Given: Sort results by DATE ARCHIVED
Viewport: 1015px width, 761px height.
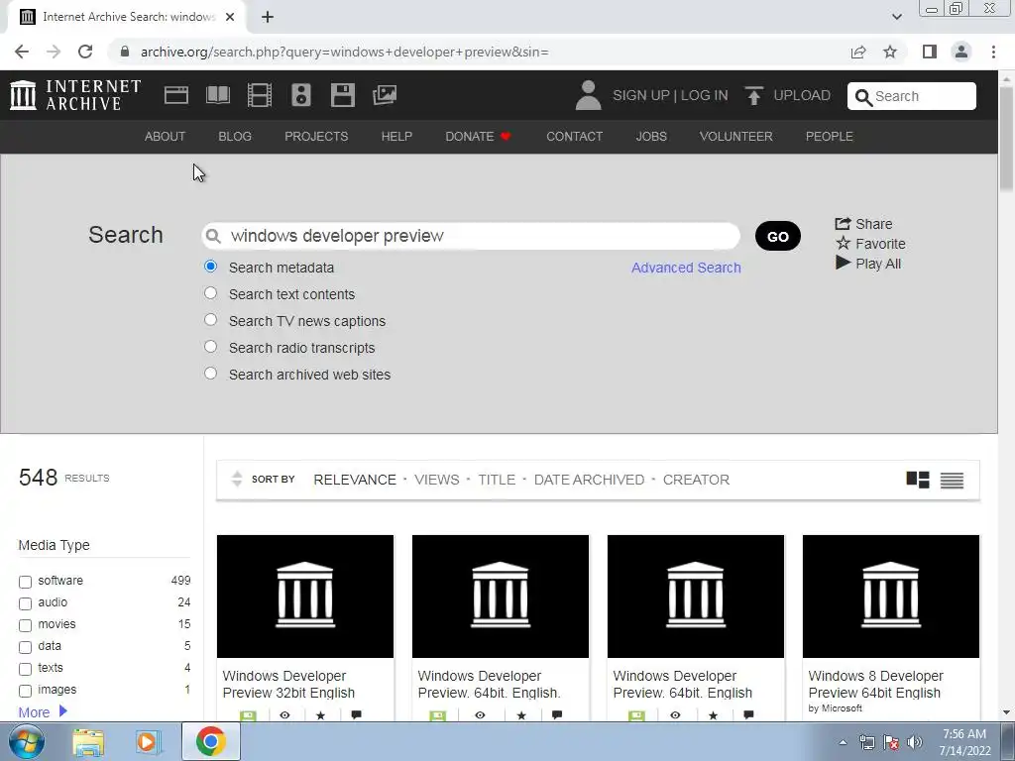Looking at the screenshot, I should coord(589,480).
